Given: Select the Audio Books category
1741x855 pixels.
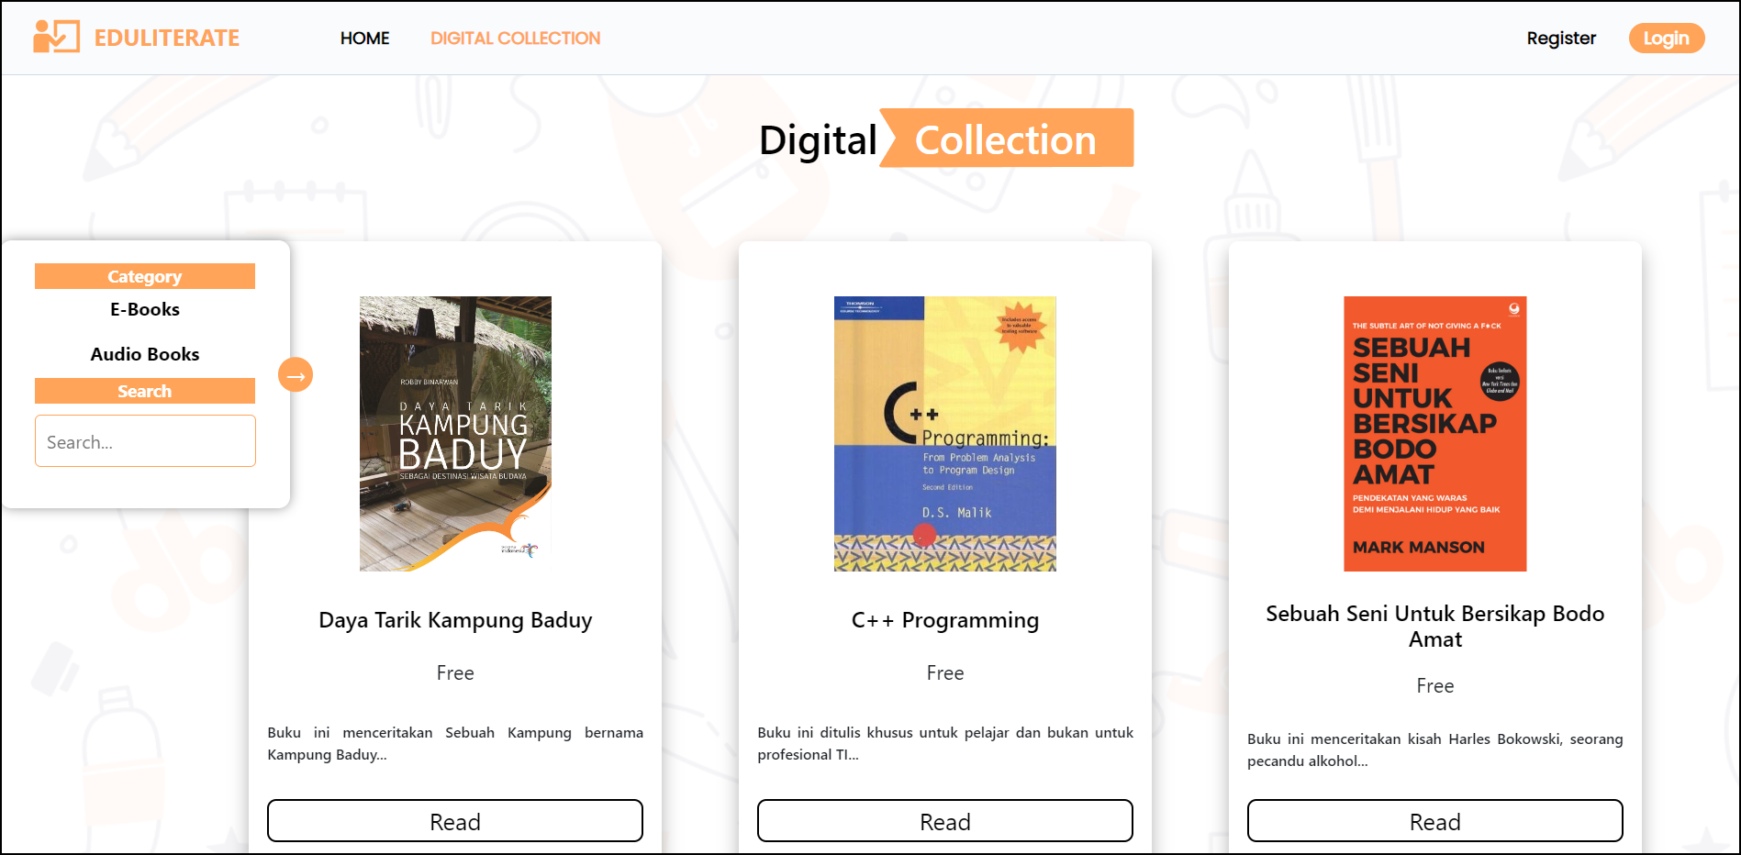Looking at the screenshot, I should pos(145,354).
